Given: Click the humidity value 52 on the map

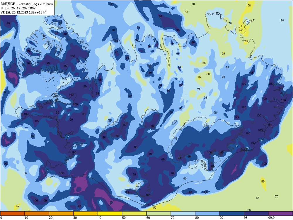Looking at the screenshot, I should [241, 30].
